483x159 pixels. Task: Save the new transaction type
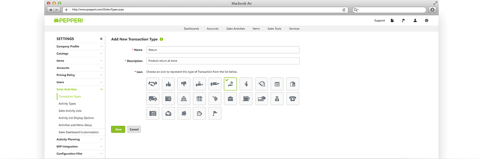[x=118, y=129]
